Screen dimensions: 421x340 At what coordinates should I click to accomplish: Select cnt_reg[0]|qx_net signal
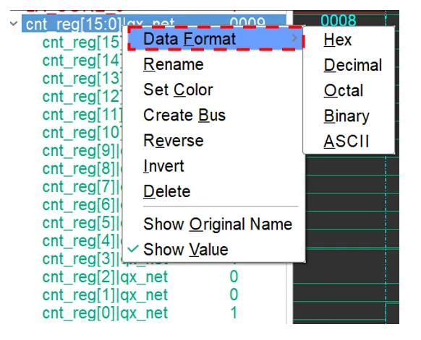pyautogui.click(x=105, y=313)
